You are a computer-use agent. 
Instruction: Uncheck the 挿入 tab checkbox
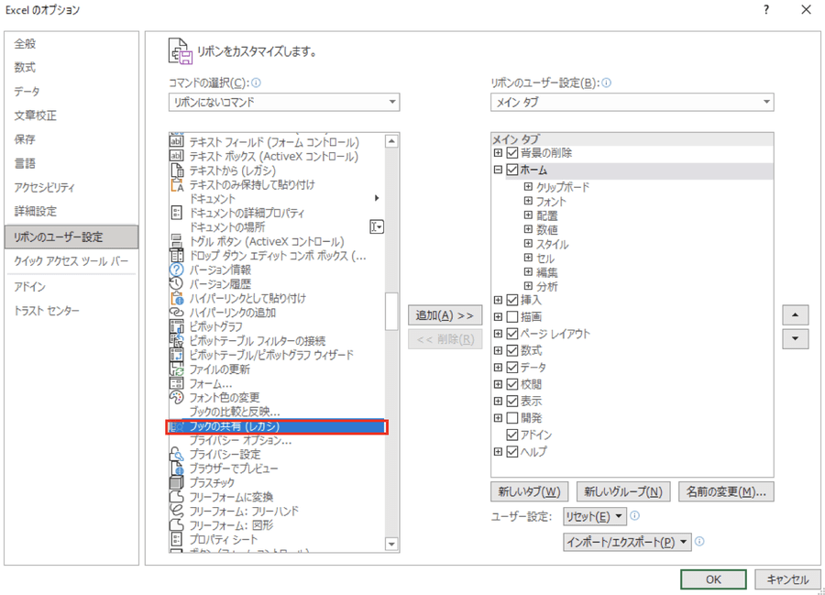click(x=511, y=300)
